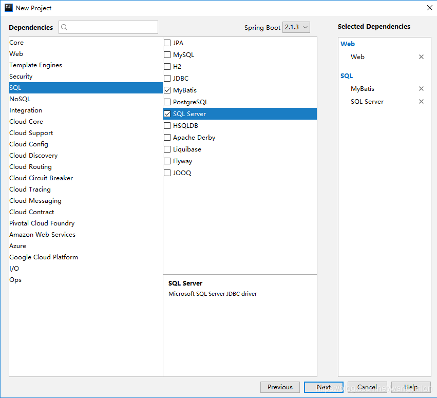This screenshot has width=437, height=398.
Task: Open Template Engines category
Action: pyautogui.click(x=86, y=65)
